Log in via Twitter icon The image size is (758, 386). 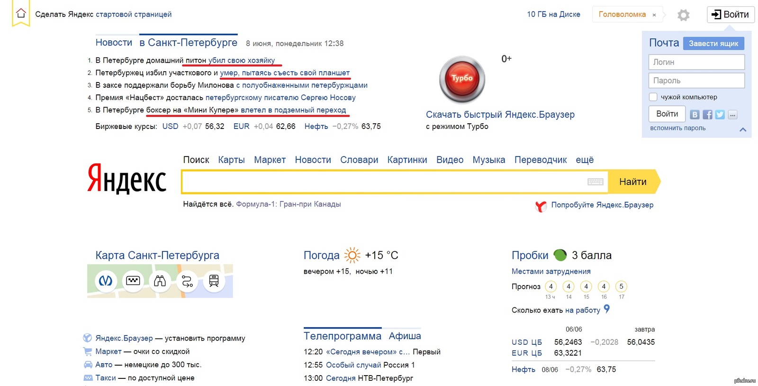coord(720,114)
